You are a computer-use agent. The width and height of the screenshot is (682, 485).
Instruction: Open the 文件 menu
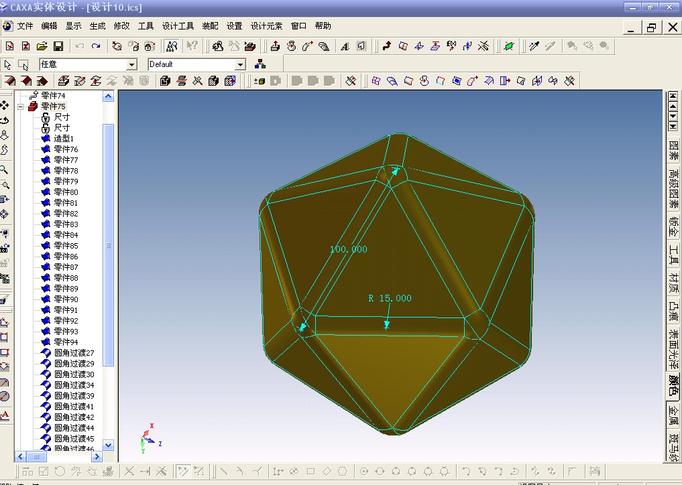(x=25, y=26)
